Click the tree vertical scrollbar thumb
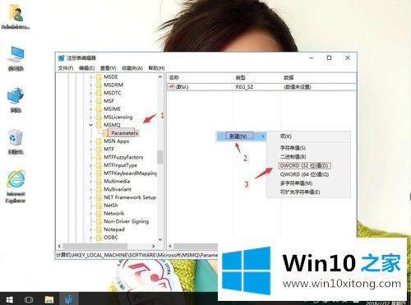This screenshot has height=305, width=411. (x=160, y=157)
